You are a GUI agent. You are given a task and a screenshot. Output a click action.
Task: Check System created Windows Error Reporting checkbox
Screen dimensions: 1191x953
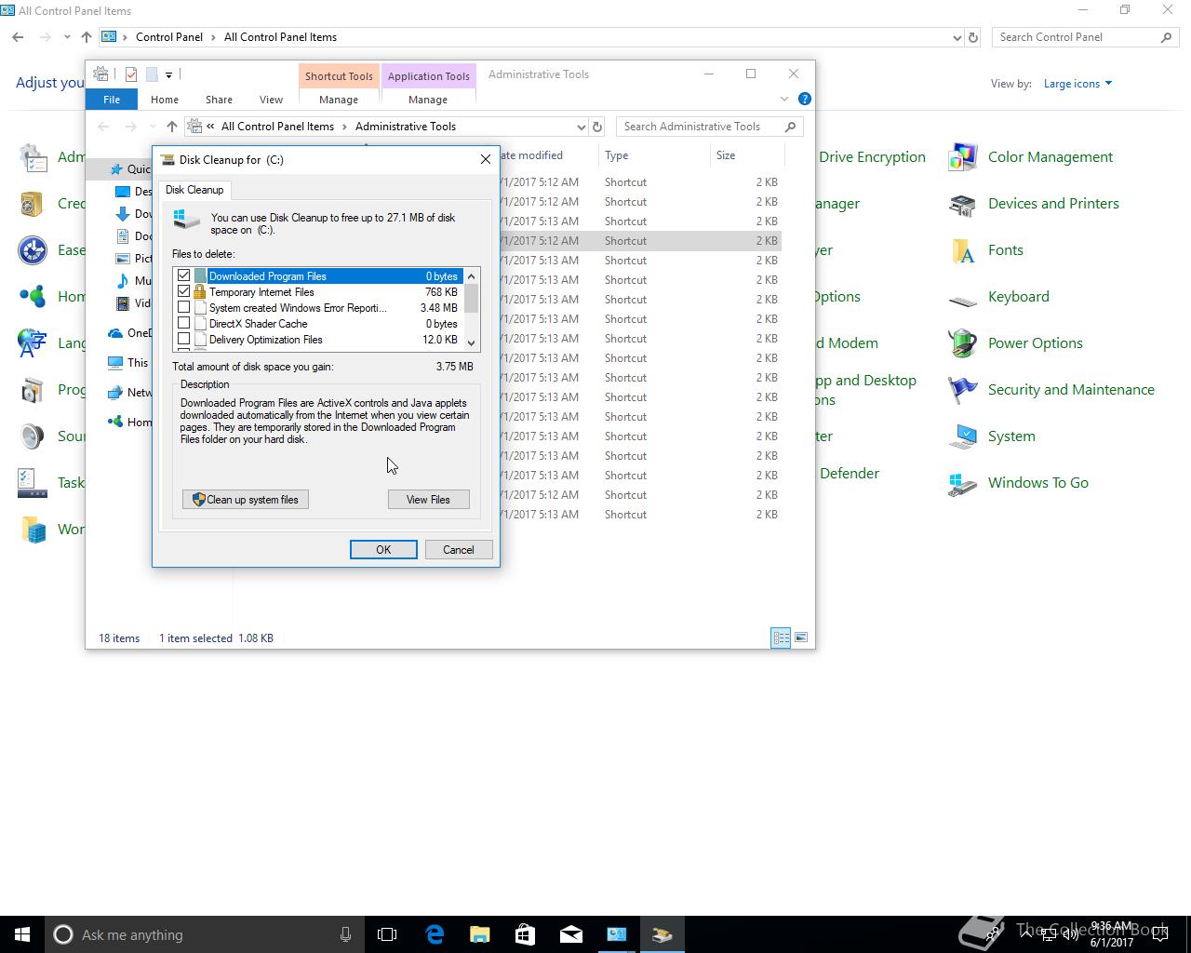point(183,307)
